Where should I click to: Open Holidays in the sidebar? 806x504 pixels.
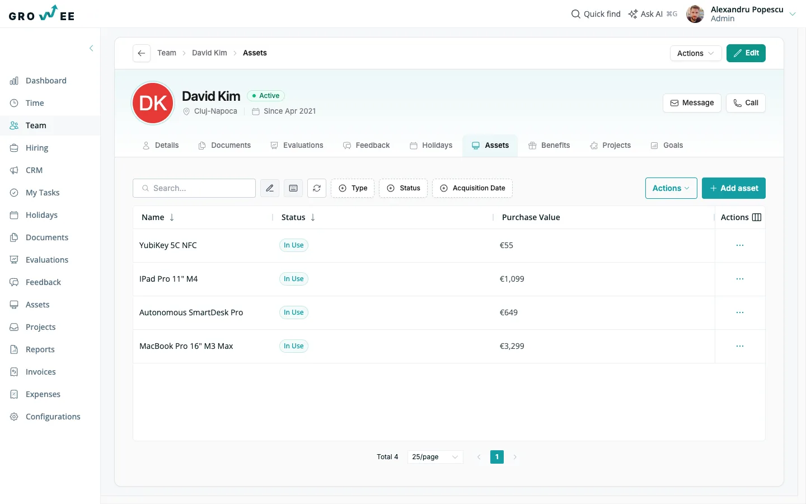pyautogui.click(x=50, y=215)
